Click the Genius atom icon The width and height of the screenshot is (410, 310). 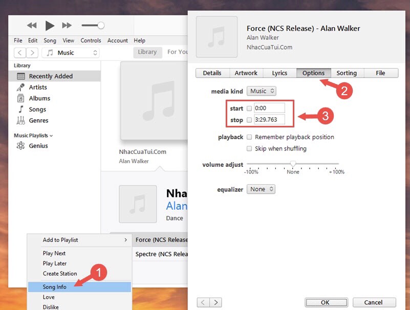point(20,146)
